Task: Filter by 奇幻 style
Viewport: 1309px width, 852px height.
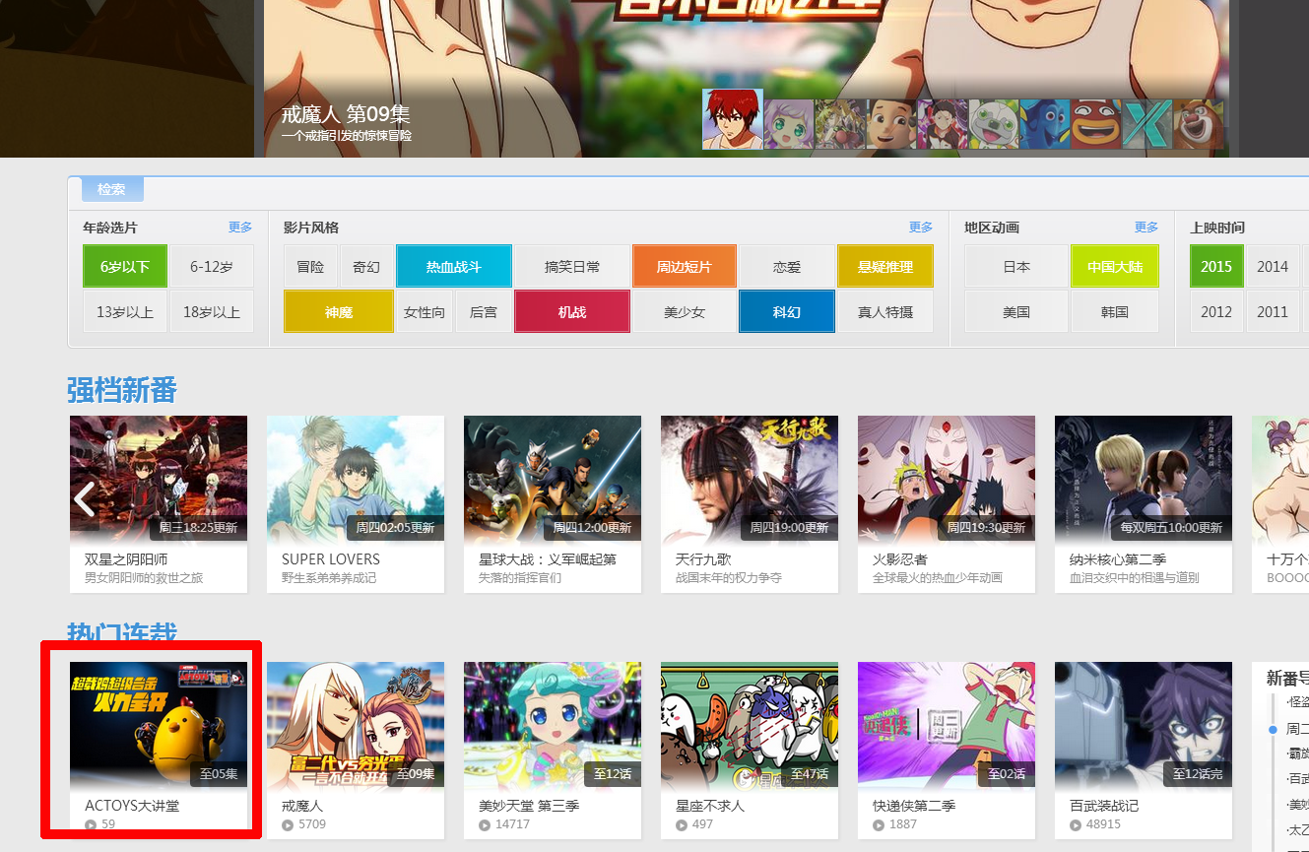Action: 366,266
